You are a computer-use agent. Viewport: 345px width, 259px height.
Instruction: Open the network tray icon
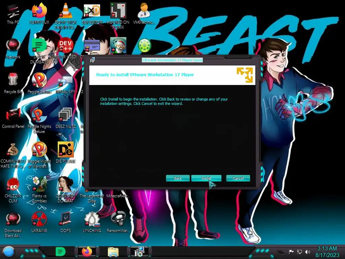(x=300, y=252)
